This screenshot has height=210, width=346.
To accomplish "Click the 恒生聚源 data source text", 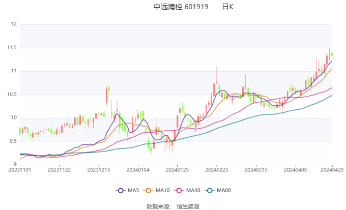I will tap(188, 206).
